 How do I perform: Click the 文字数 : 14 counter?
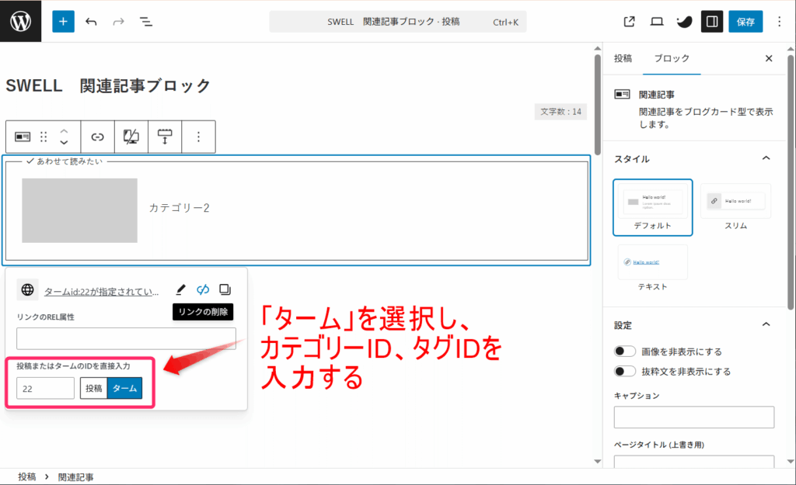point(560,112)
